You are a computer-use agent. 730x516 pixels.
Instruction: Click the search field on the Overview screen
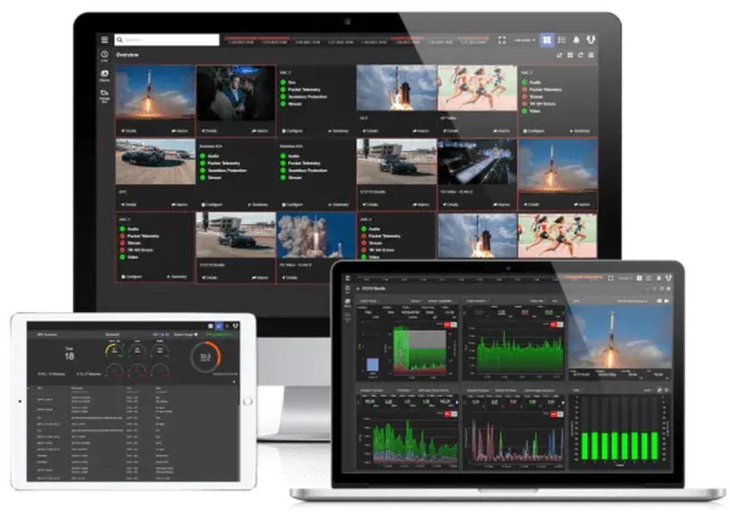click(167, 40)
